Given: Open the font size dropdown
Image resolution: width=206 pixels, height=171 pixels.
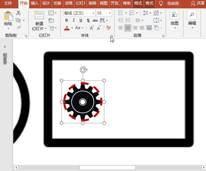Looking at the screenshot, I should point(110,13).
